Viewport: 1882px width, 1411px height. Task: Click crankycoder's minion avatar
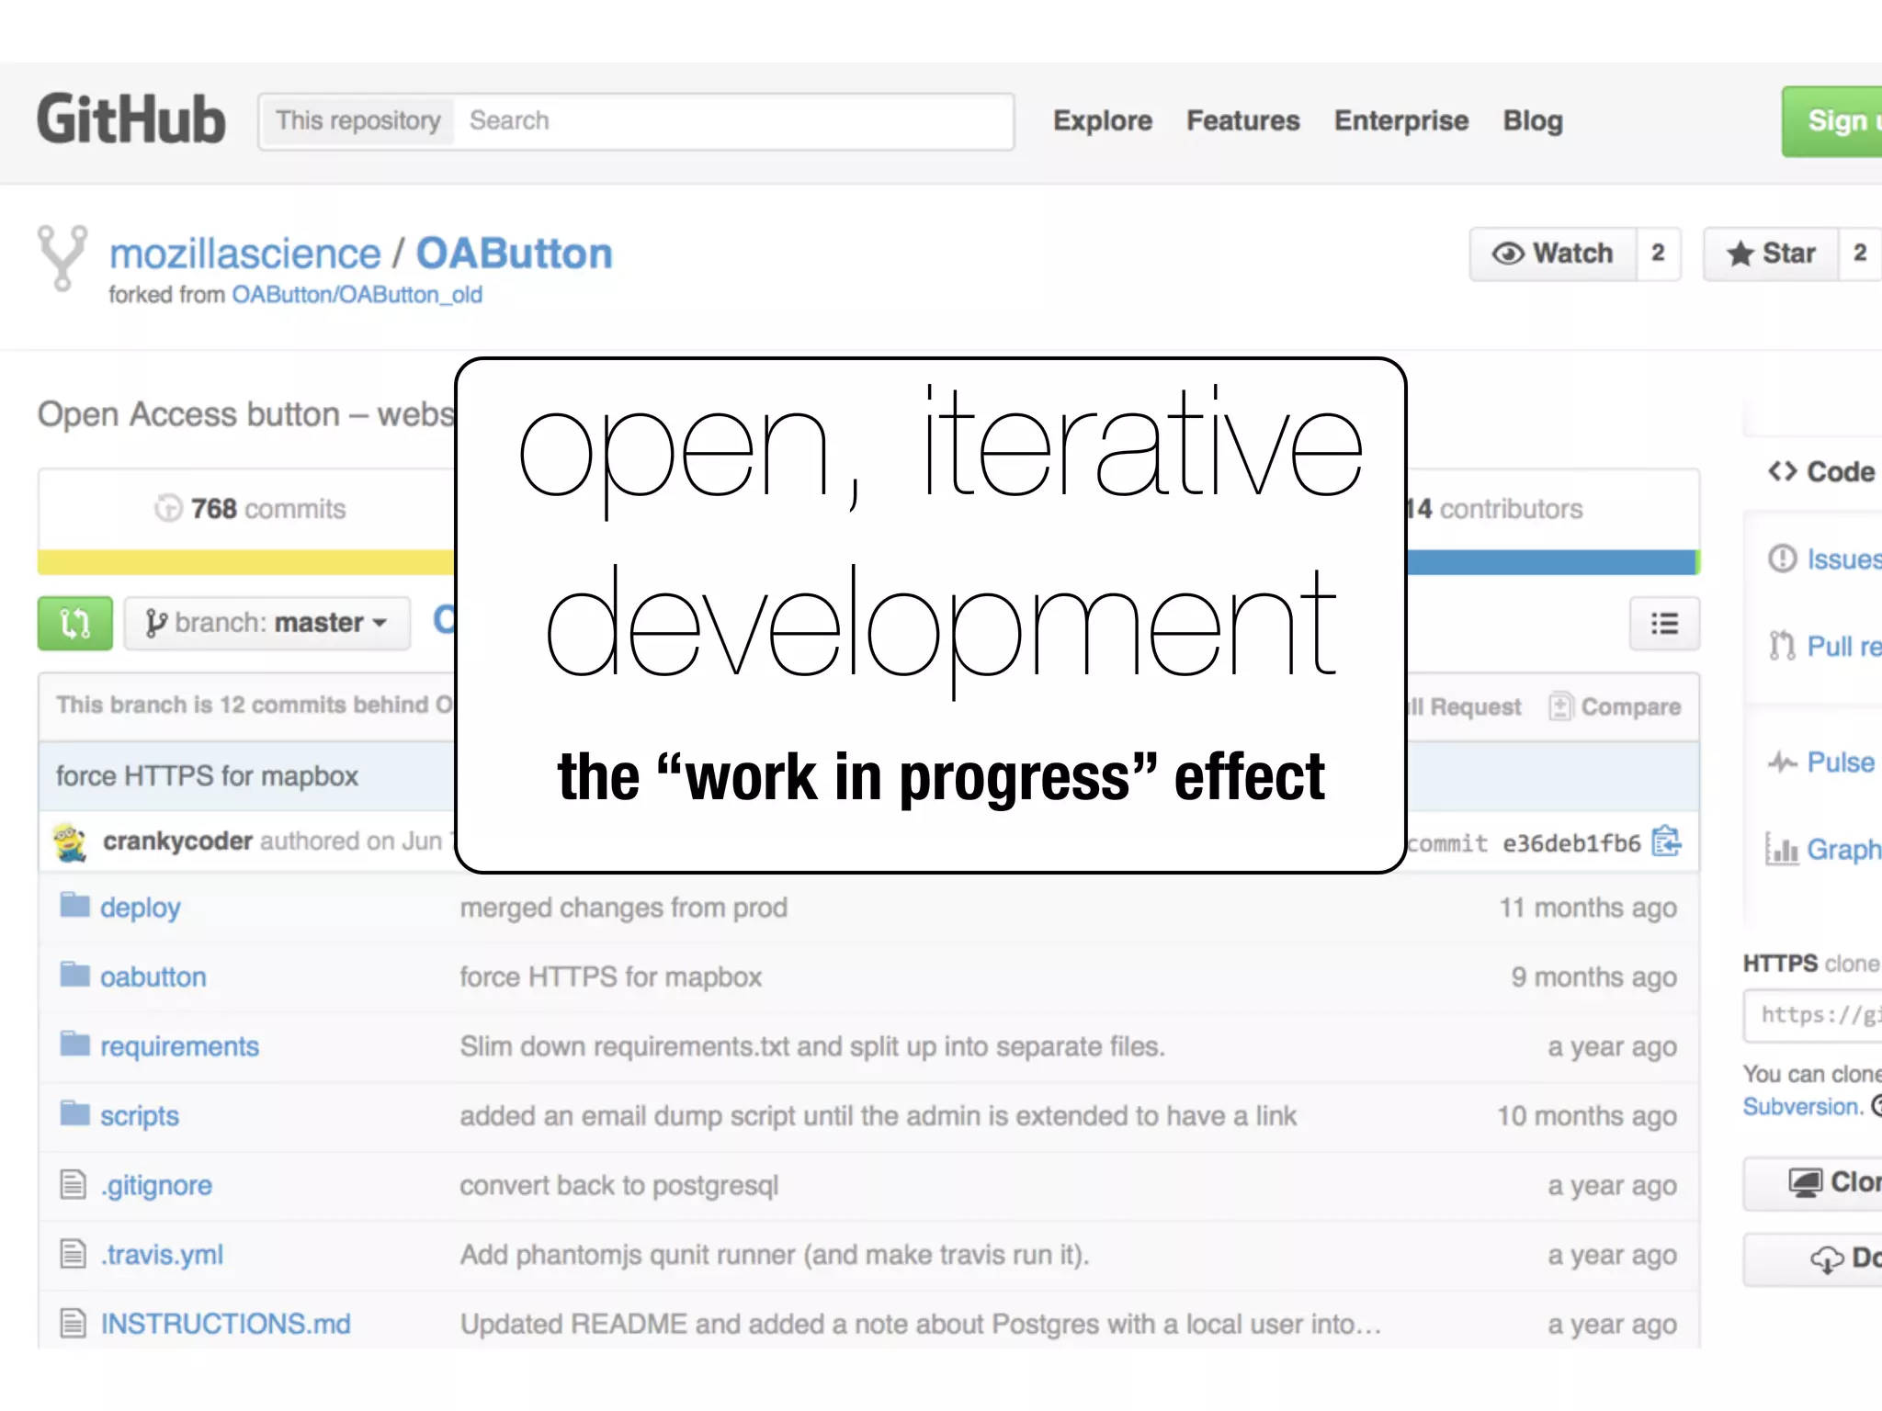click(x=71, y=841)
